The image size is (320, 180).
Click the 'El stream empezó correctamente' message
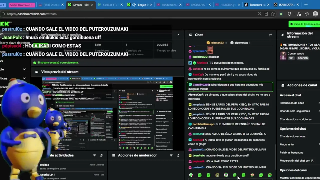pos(58,63)
